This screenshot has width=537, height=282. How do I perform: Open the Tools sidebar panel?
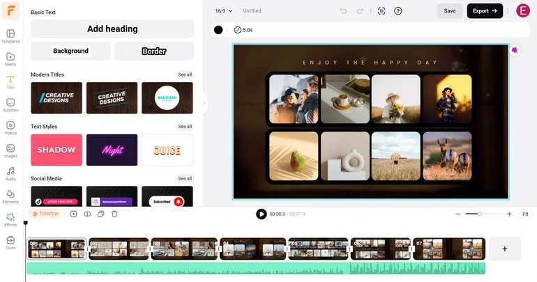[x=10, y=242]
